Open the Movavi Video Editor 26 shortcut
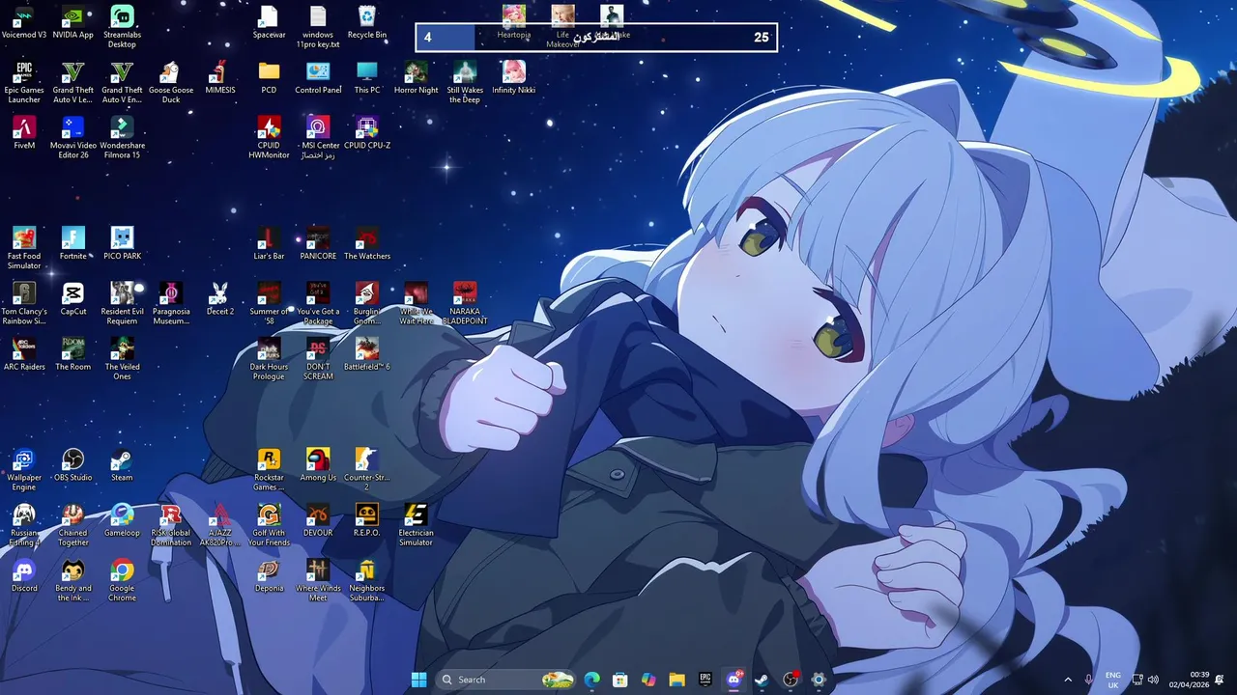Screen dimensions: 1237x695 pyautogui.click(x=73, y=138)
